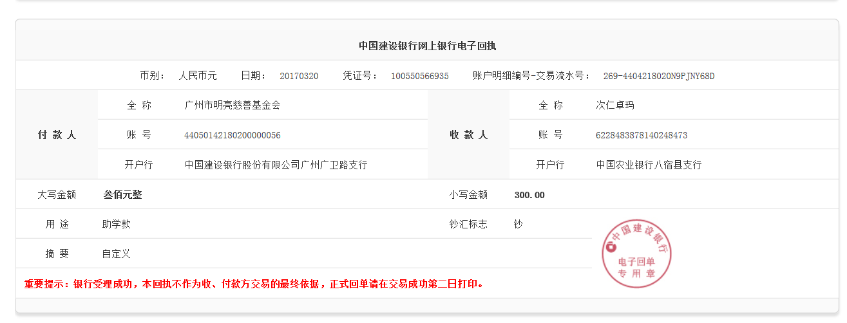Select payee bank 中国农业银行八宿县支行
847x323 pixels.
[649, 165]
